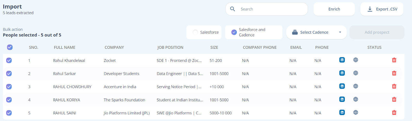Expand the Select Cadence dropdown arrow
412x121 pixels.
point(340,32)
